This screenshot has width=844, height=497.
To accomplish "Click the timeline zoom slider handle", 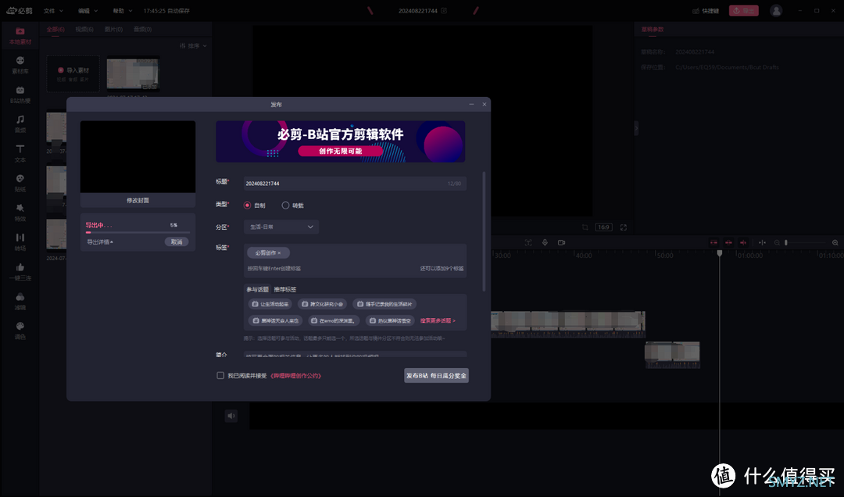I will click(x=786, y=243).
